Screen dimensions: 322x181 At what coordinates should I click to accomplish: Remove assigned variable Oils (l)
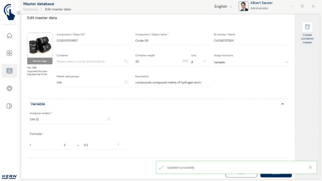[109, 119]
